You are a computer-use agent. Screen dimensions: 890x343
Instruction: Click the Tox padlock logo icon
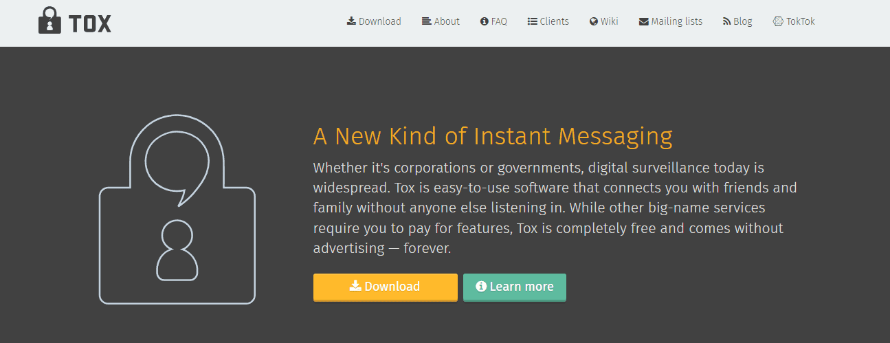tap(49, 21)
